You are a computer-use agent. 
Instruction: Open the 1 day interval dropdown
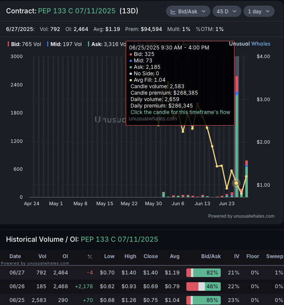[x=259, y=12]
